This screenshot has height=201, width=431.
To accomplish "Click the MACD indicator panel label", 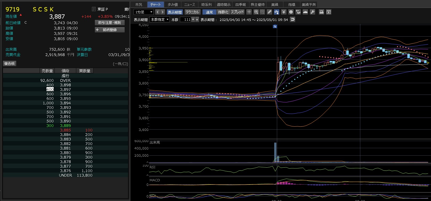I will coord(155,180).
